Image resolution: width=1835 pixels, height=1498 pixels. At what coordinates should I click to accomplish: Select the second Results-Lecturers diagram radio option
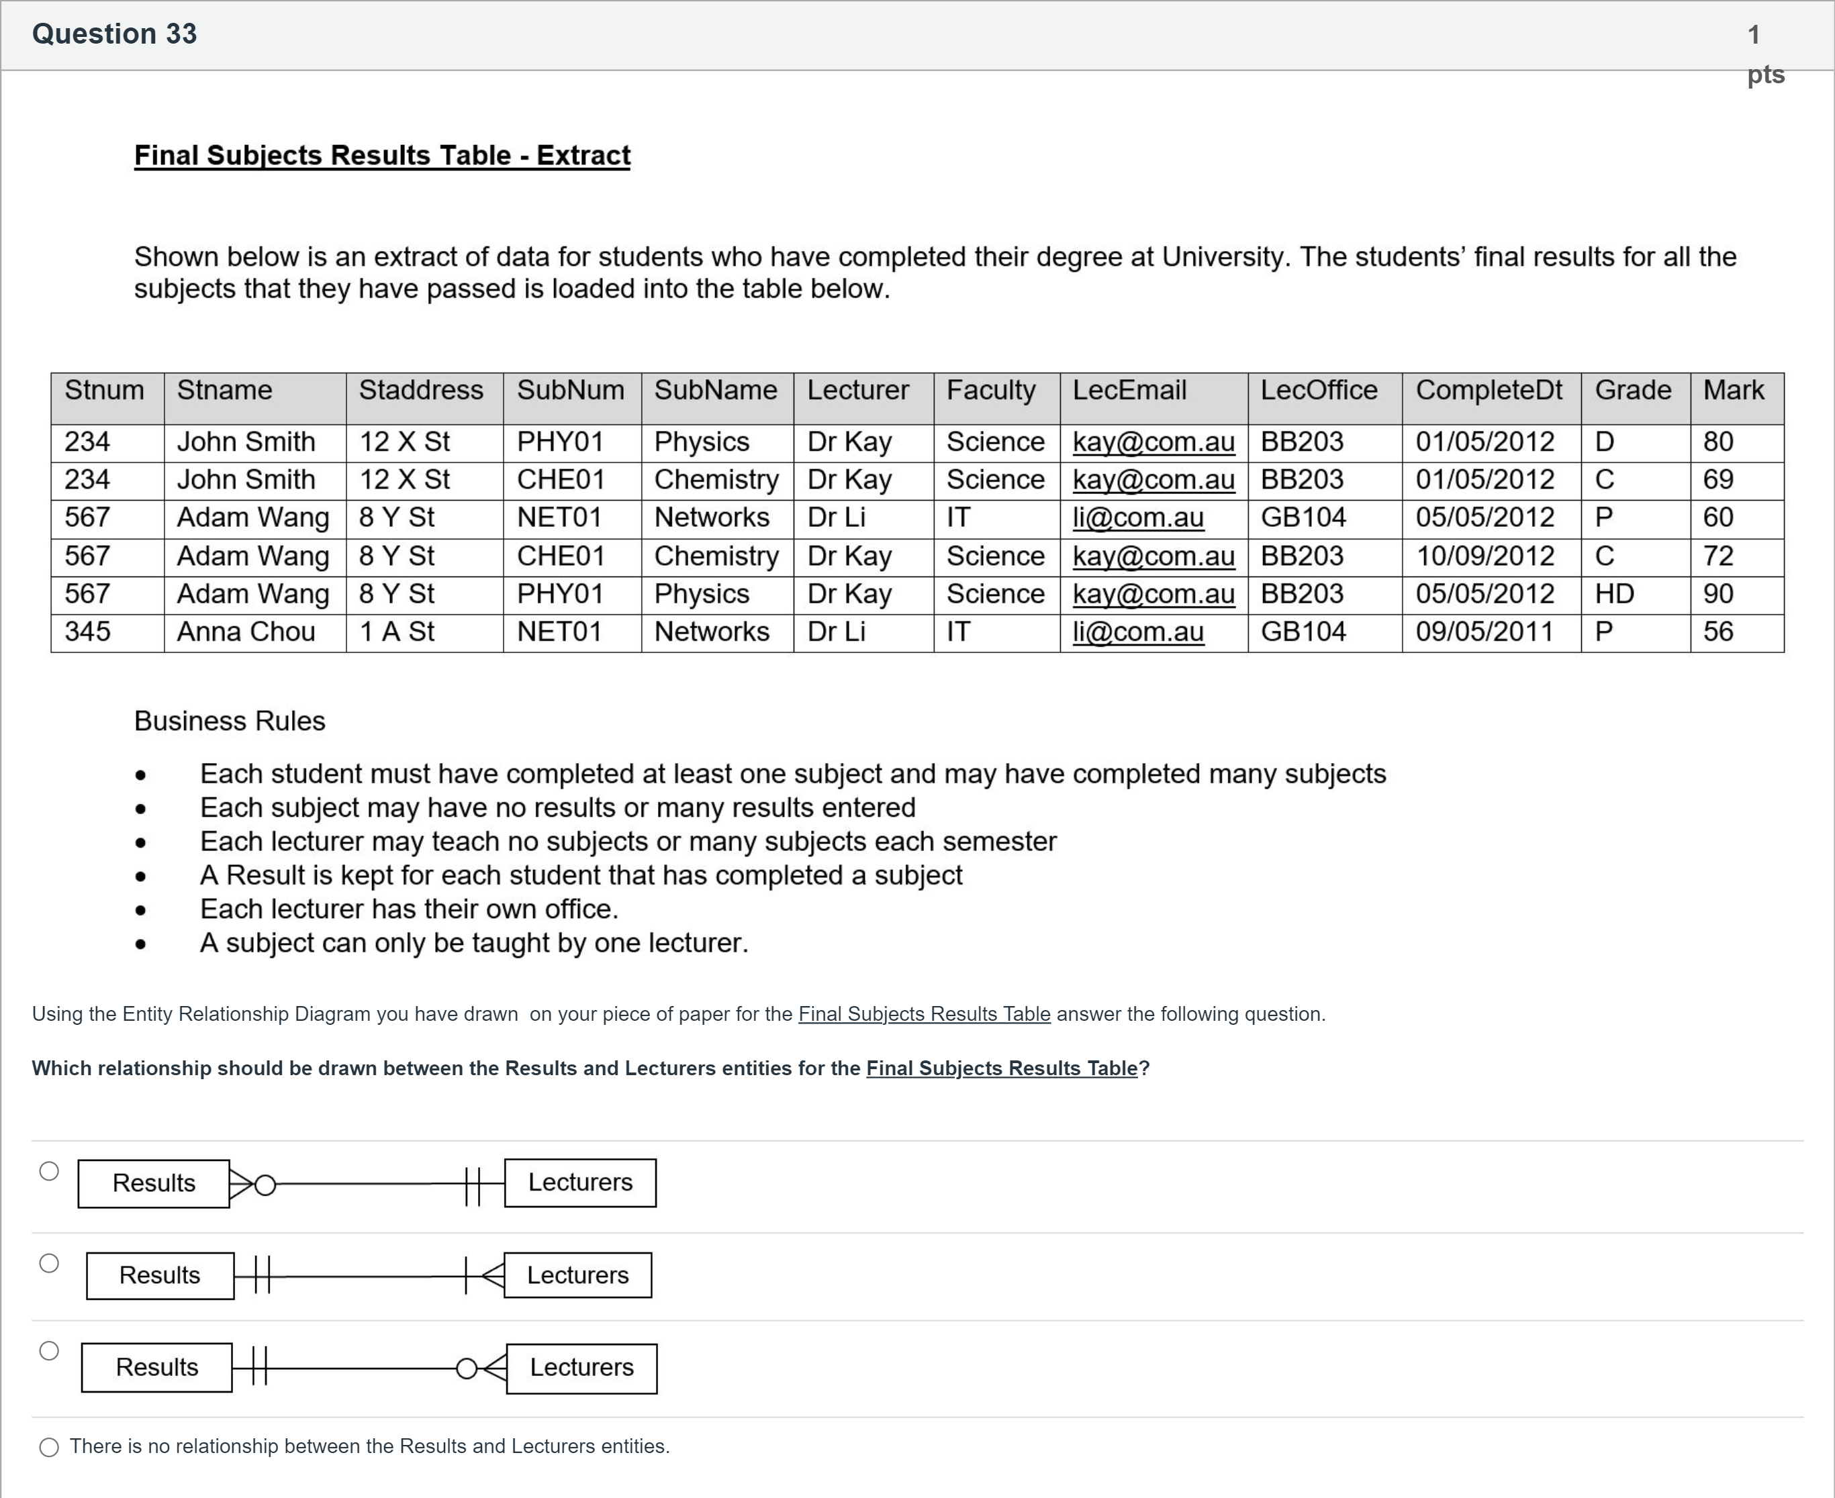pyautogui.click(x=49, y=1263)
